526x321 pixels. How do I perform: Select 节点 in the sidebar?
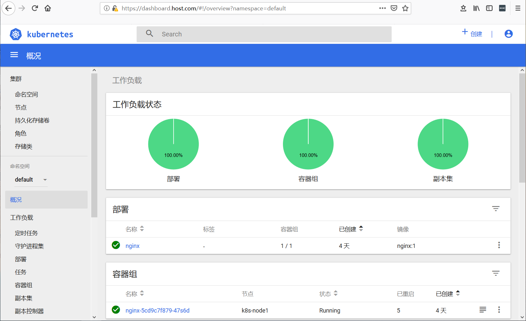click(21, 107)
